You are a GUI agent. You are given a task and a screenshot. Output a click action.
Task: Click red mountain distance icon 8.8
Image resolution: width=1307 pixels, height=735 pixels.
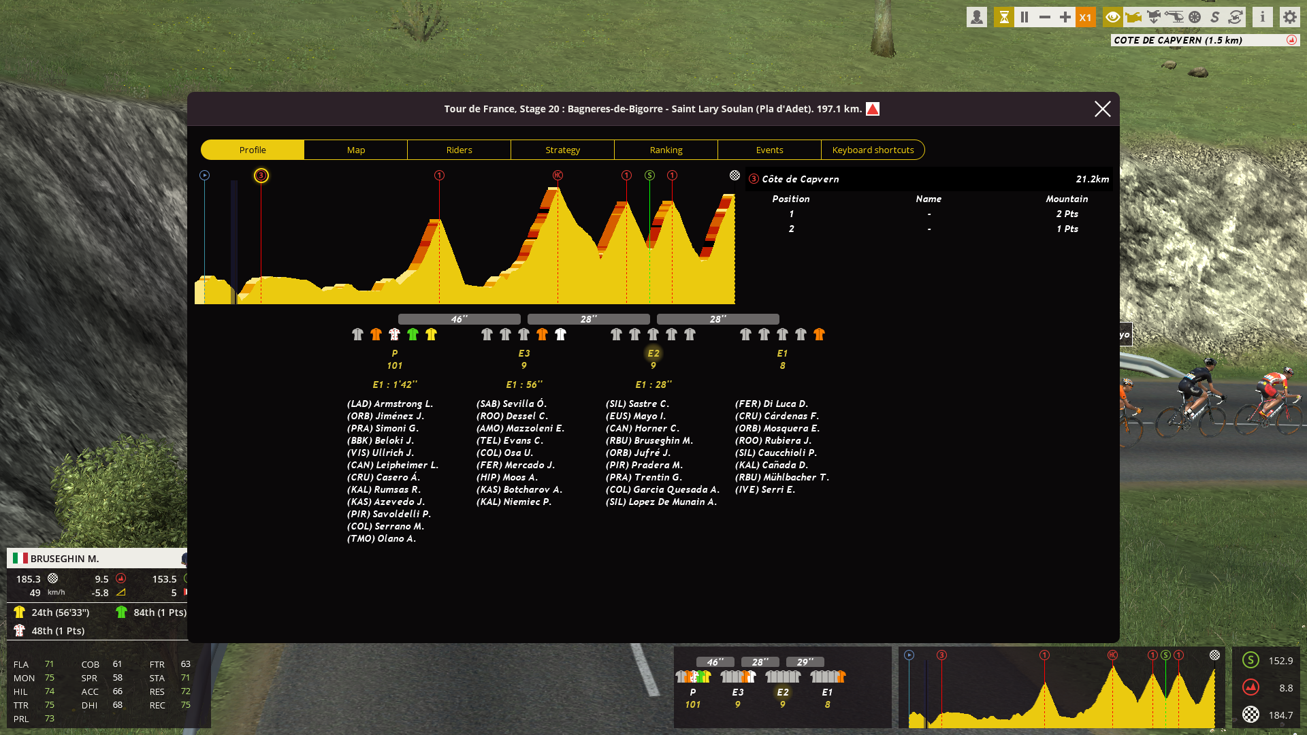point(1250,688)
